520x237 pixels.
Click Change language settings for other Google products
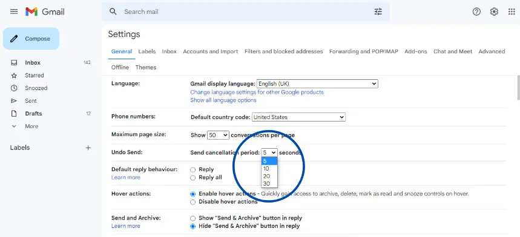coord(257,93)
